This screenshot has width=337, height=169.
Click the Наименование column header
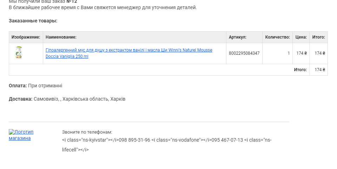pyautogui.click(x=61, y=37)
